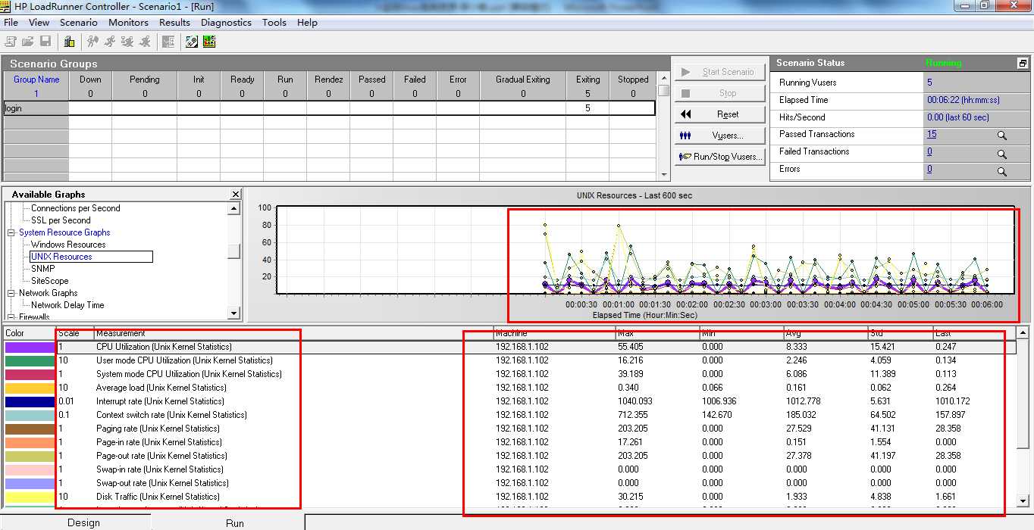This screenshot has height=530, width=1034.
Task: Open the View menu
Action: pyautogui.click(x=39, y=22)
